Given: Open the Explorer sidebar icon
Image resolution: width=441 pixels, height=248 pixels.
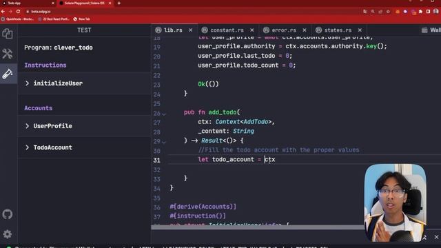Looking at the screenshot, I should pyautogui.click(x=8, y=34).
